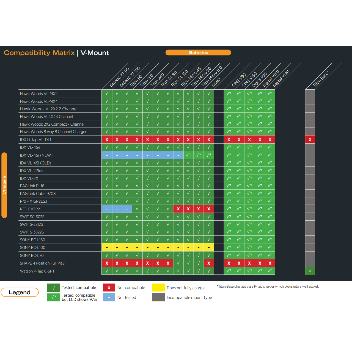Select the red 'Not compatible' legend swatch
Viewport: 352px width, 352px height.
109,288
